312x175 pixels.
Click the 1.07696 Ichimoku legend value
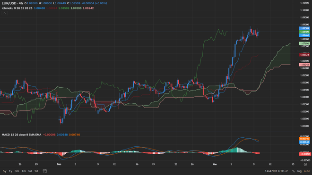76,8
